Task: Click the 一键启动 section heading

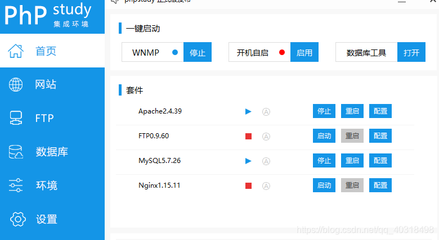Action: coord(143,29)
